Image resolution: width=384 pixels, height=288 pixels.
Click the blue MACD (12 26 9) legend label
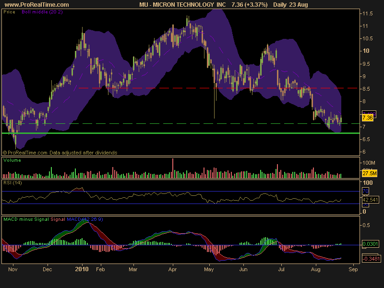point(85,219)
